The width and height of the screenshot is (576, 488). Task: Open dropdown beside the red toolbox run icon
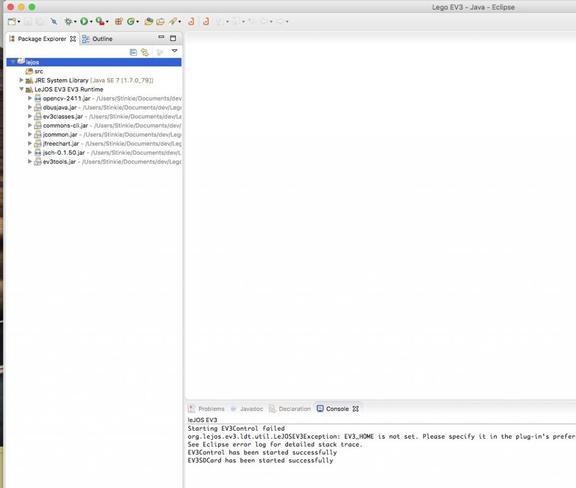pyautogui.click(x=107, y=22)
